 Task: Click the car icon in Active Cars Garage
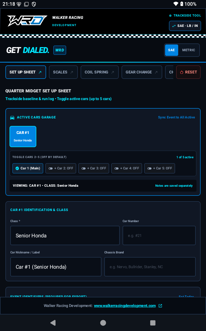[x=12, y=118]
